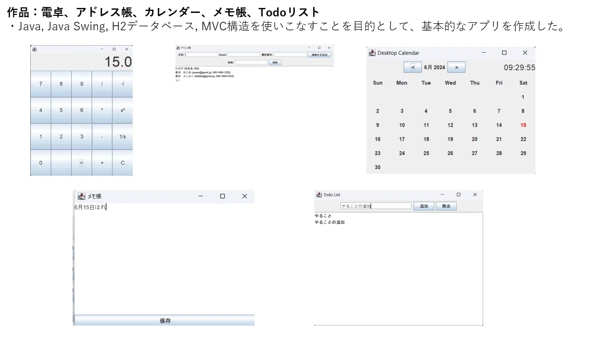The width and height of the screenshot is (595, 338).
Task: Click the 連絡先を追加 button
Action: (320, 55)
